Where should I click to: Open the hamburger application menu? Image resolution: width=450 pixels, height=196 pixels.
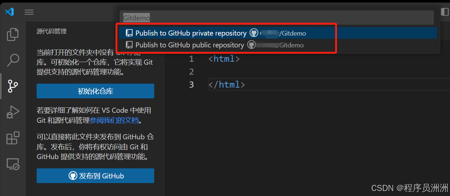[29, 12]
